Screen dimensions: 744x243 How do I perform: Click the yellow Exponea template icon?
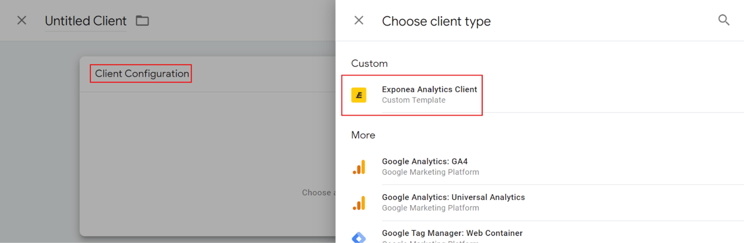(x=359, y=95)
